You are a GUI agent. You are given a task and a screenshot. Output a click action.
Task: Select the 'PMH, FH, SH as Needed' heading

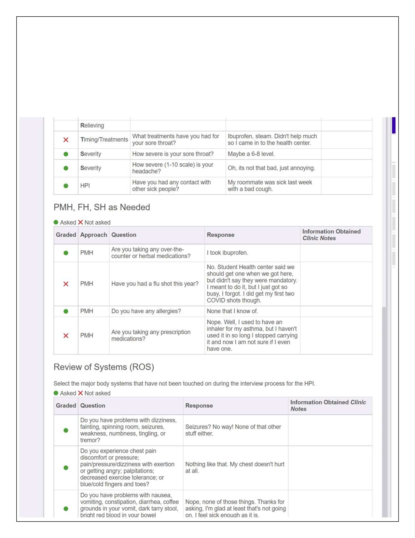102,207
